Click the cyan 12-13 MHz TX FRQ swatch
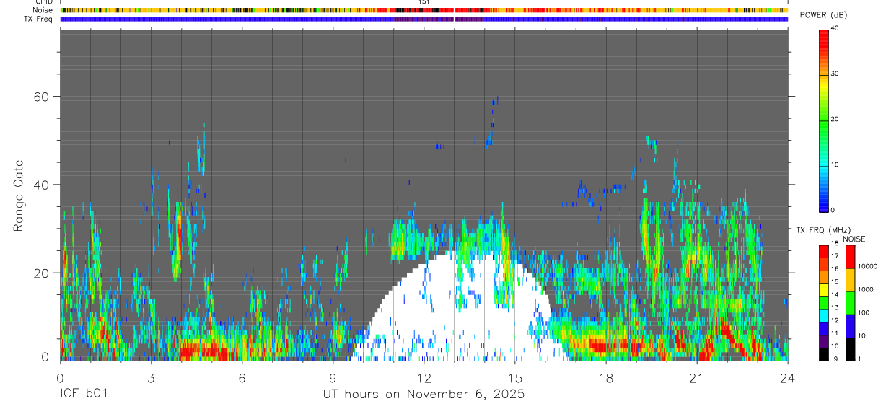 [823, 316]
